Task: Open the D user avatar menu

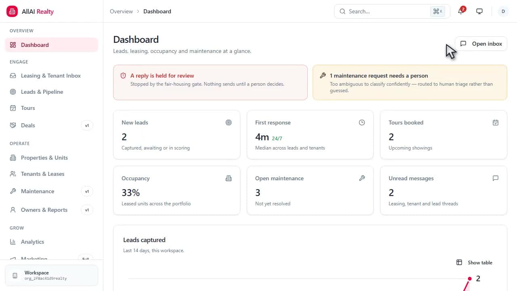Action: click(503, 11)
